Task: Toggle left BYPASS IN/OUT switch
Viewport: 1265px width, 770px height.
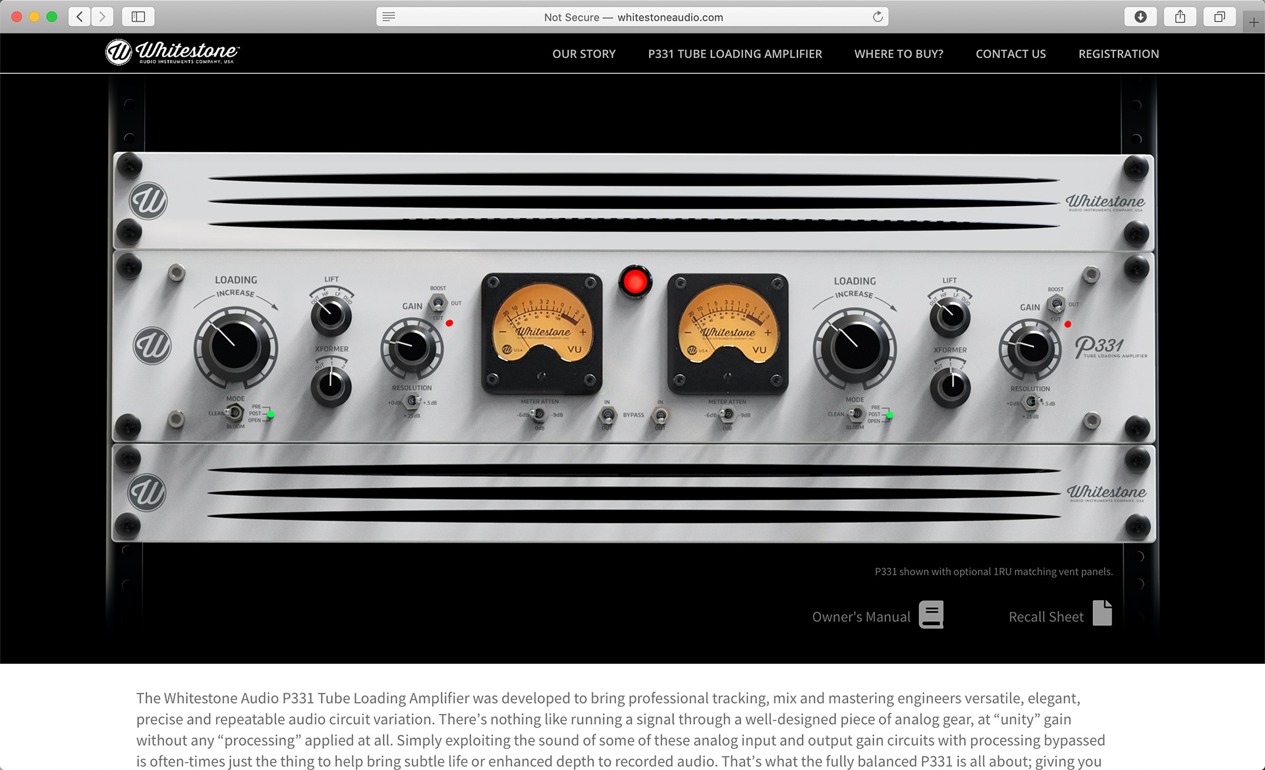Action: tap(607, 415)
